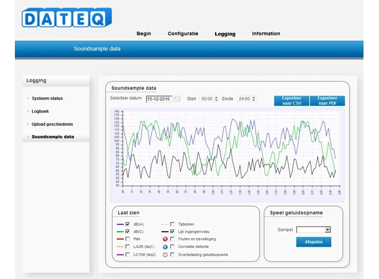Open the date picker calendar icon
The height and width of the screenshot is (279, 379).
point(176,99)
